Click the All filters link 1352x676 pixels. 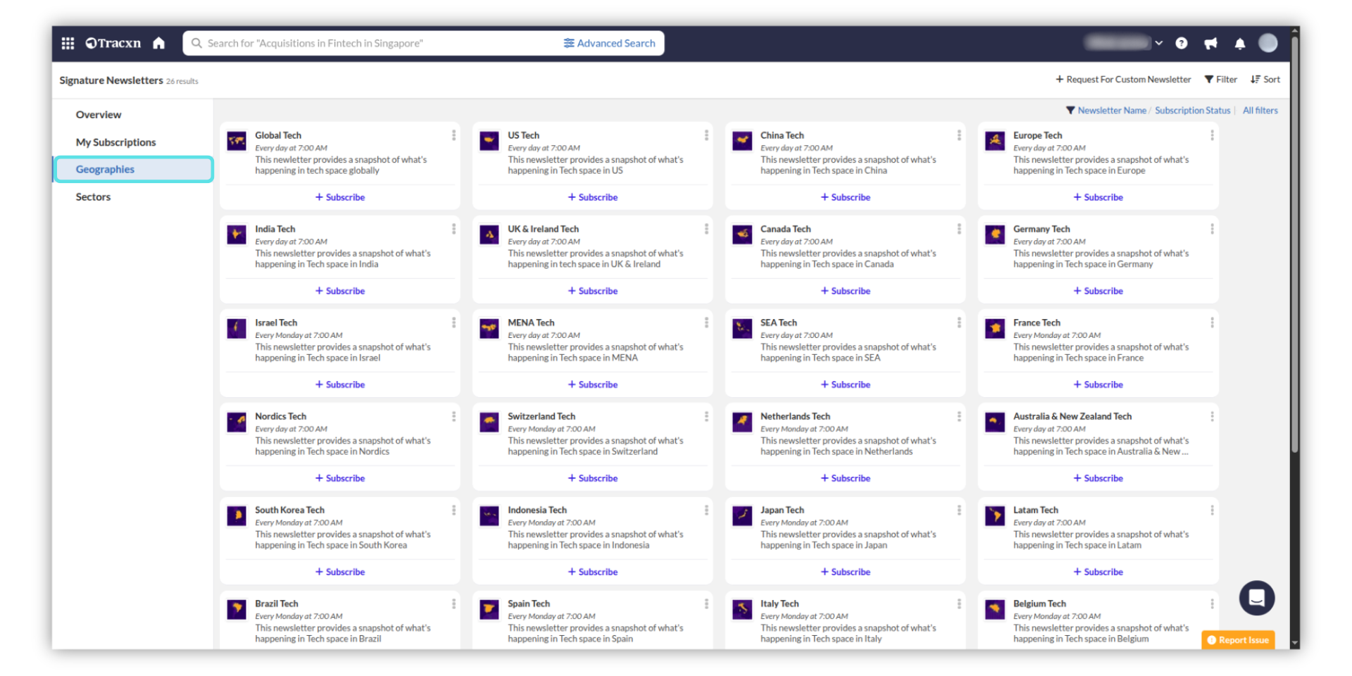[x=1260, y=111]
